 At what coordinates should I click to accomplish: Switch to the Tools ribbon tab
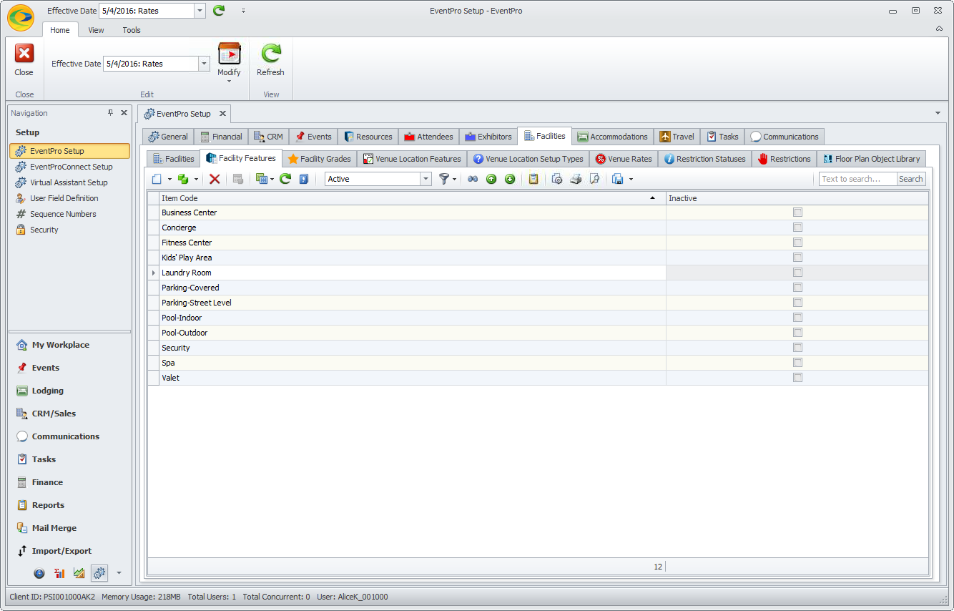pyautogui.click(x=132, y=30)
